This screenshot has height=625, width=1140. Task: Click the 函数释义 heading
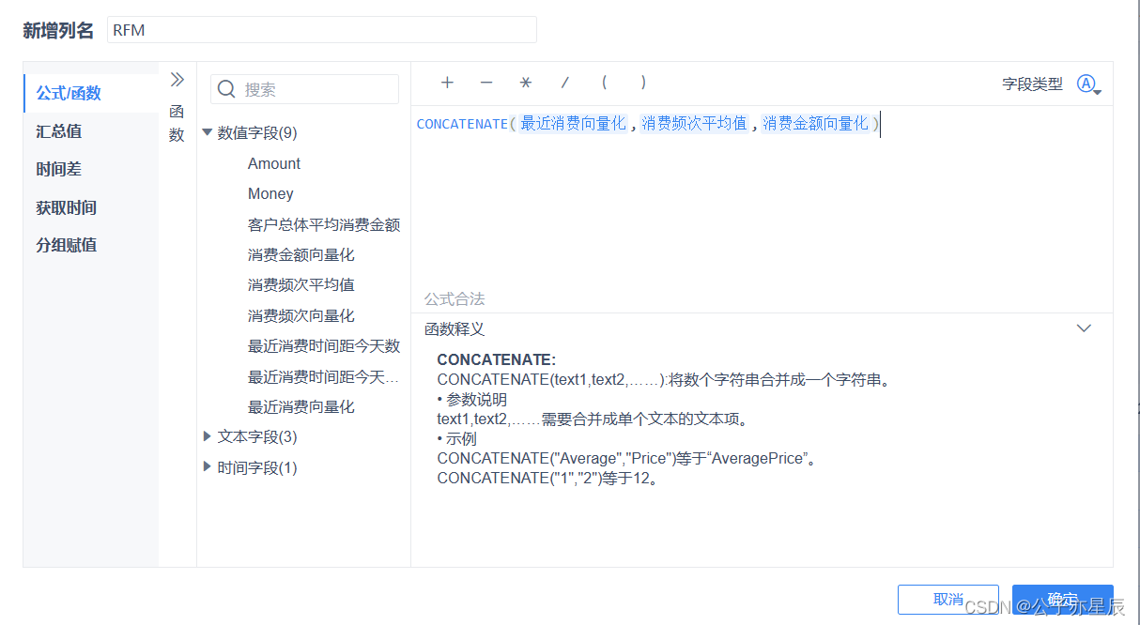(454, 329)
